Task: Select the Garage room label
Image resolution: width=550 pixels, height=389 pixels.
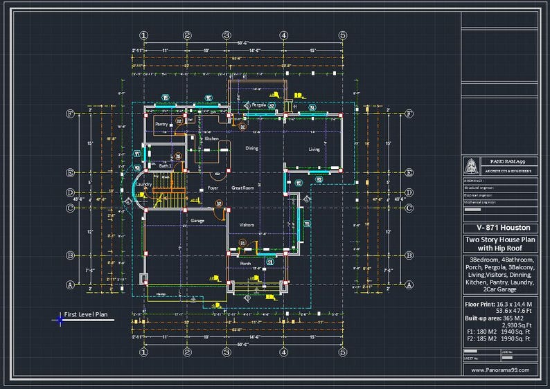Action: pyautogui.click(x=197, y=221)
